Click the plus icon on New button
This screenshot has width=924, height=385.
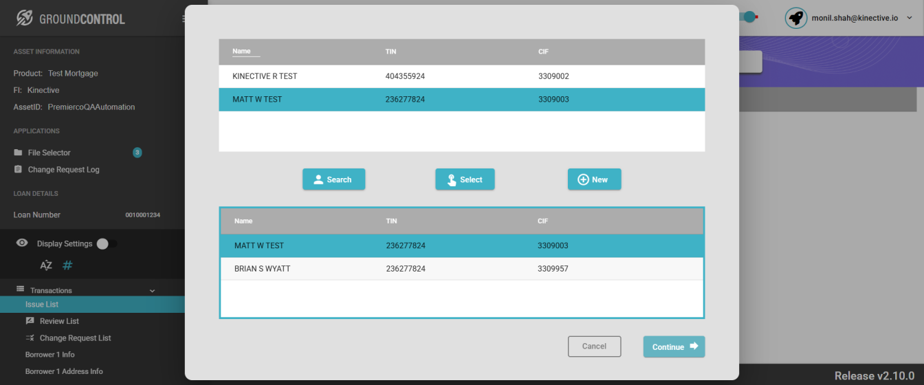point(583,179)
